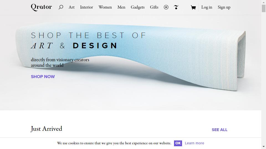Open the Gadgets category
Screen dimensions: 266x149
pos(138,7)
